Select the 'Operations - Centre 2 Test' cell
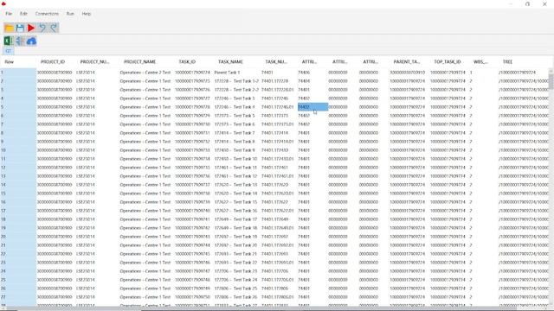The width and height of the screenshot is (554, 311). tap(145, 73)
